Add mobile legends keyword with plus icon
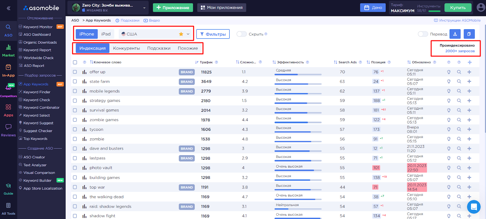 click(x=469, y=91)
